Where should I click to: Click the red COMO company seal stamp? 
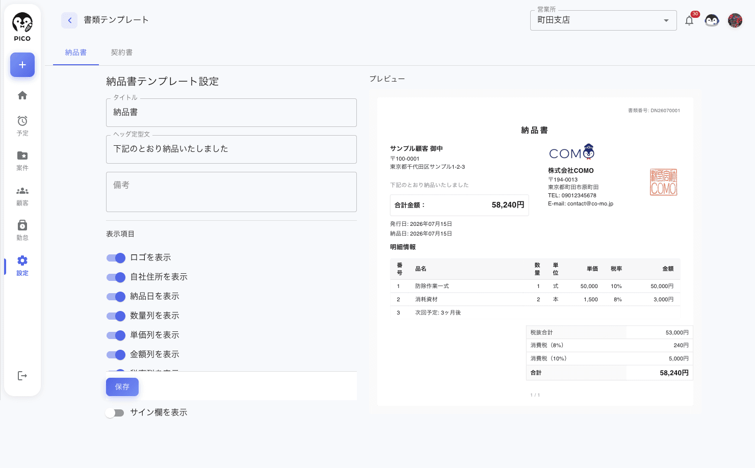(663, 182)
